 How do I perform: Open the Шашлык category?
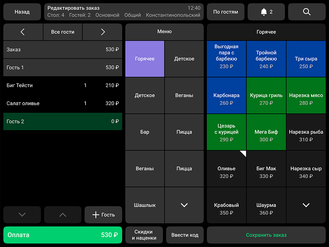145,205
